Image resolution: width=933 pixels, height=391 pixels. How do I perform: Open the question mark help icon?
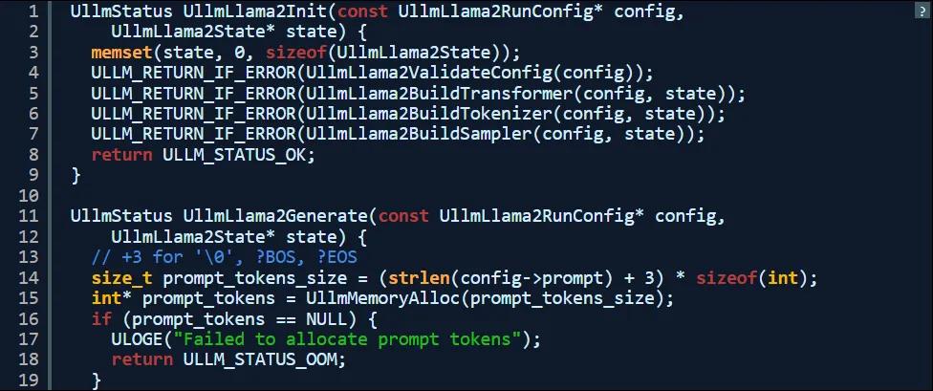click(922, 11)
